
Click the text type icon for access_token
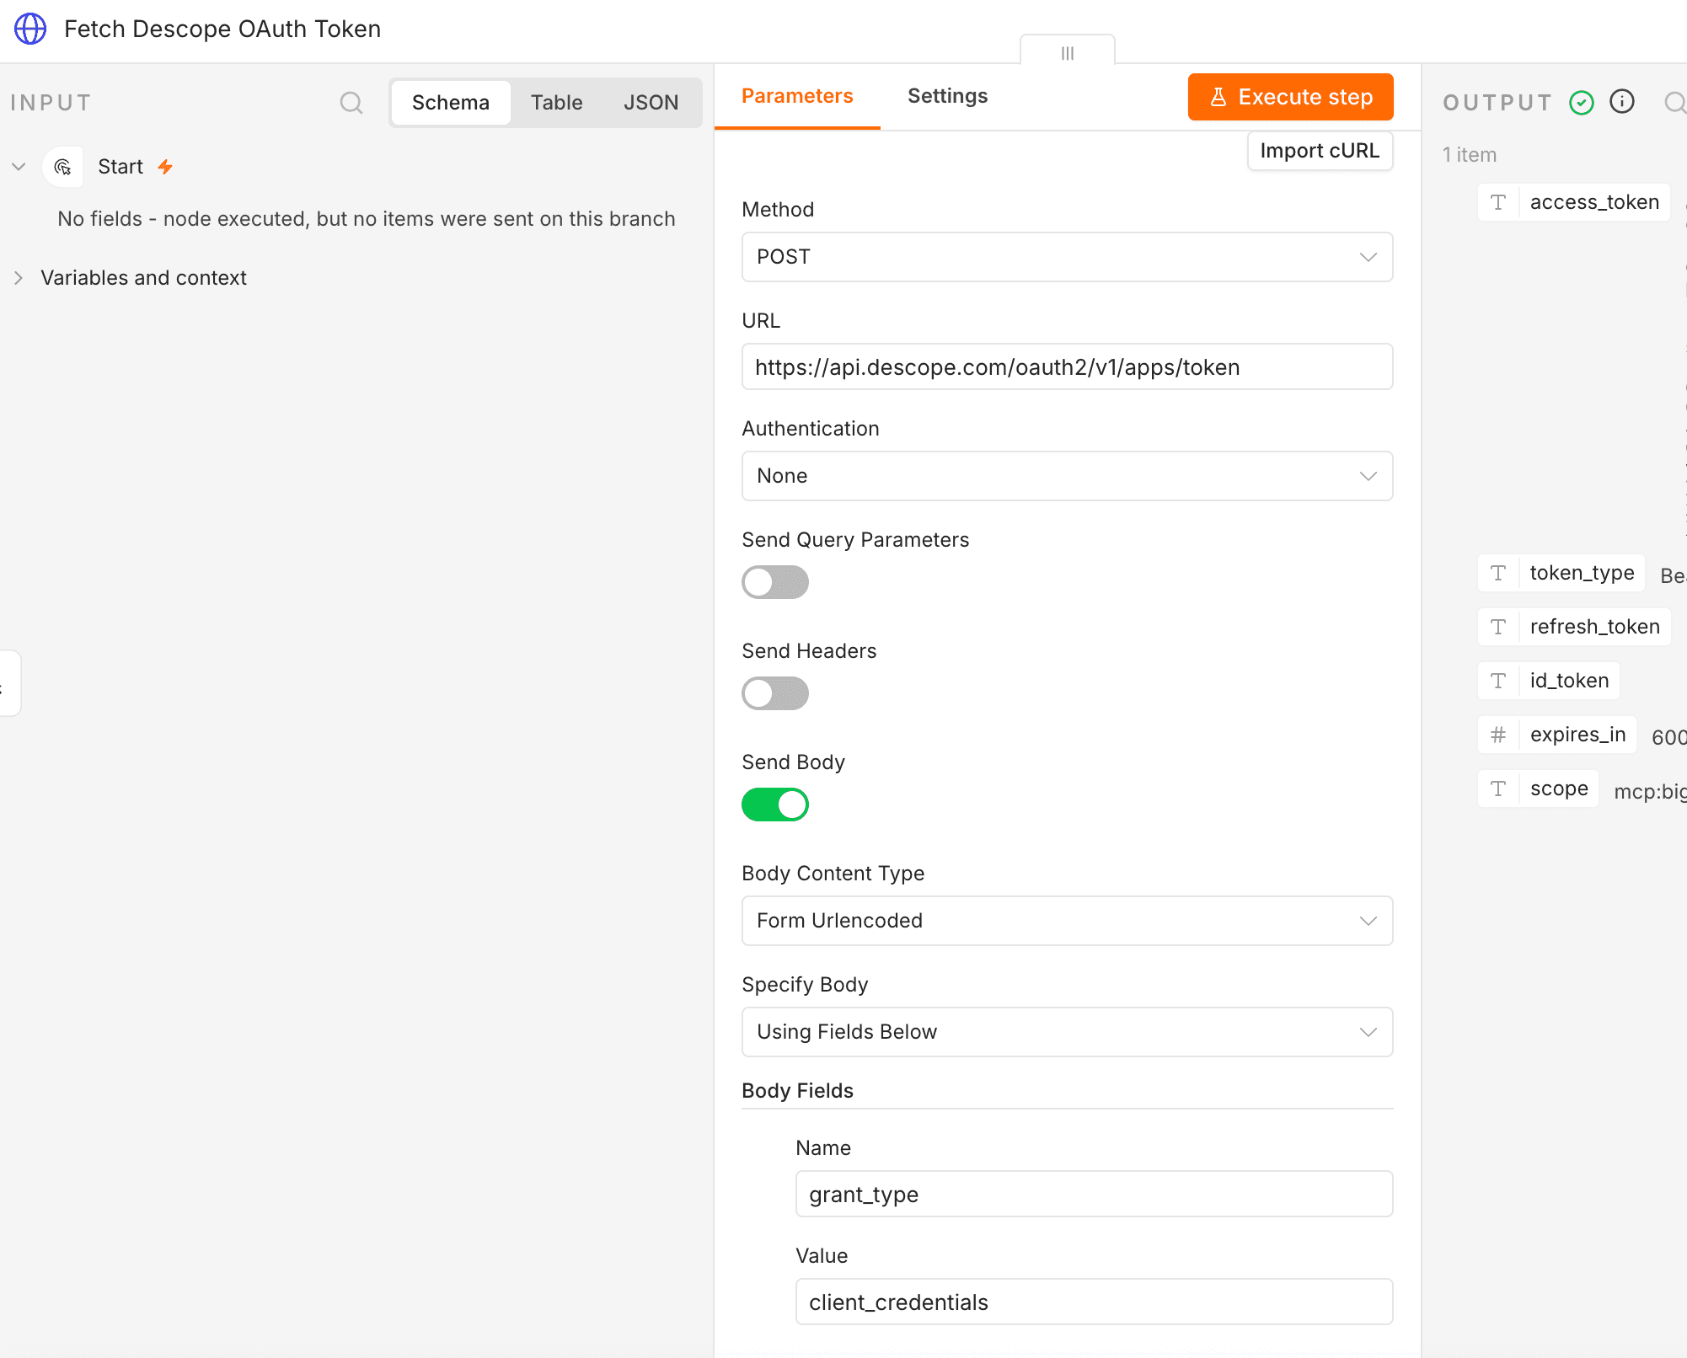click(1498, 202)
